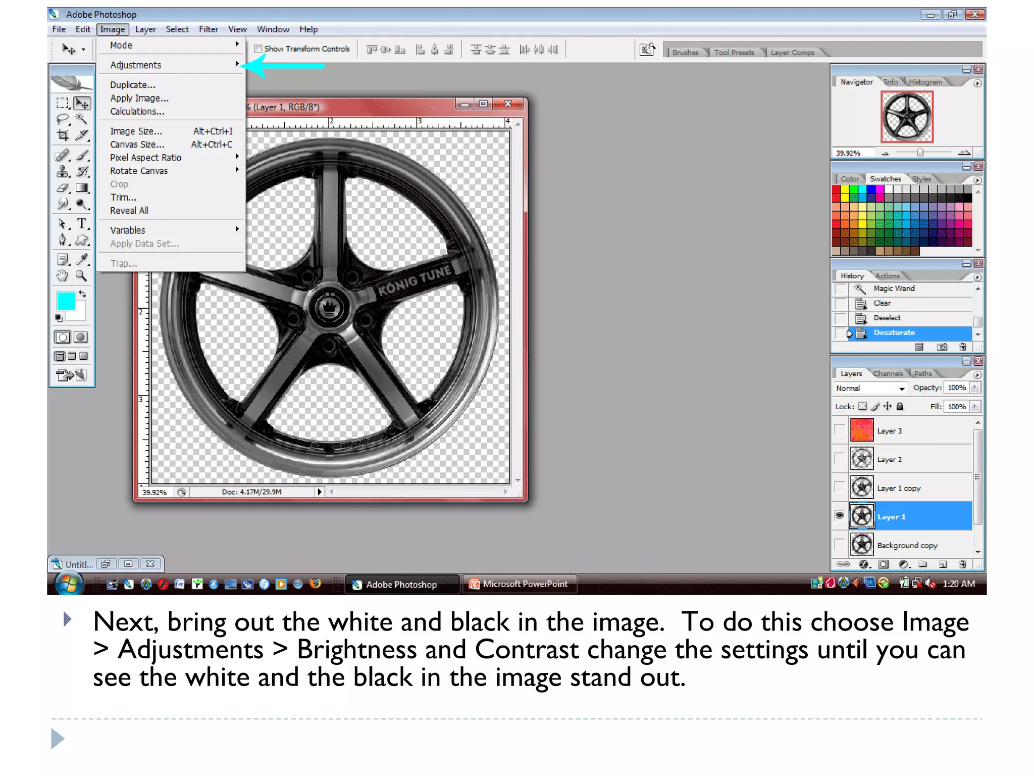Show Background copy layer visibility
The width and height of the screenshot is (1034, 776).
[840, 545]
